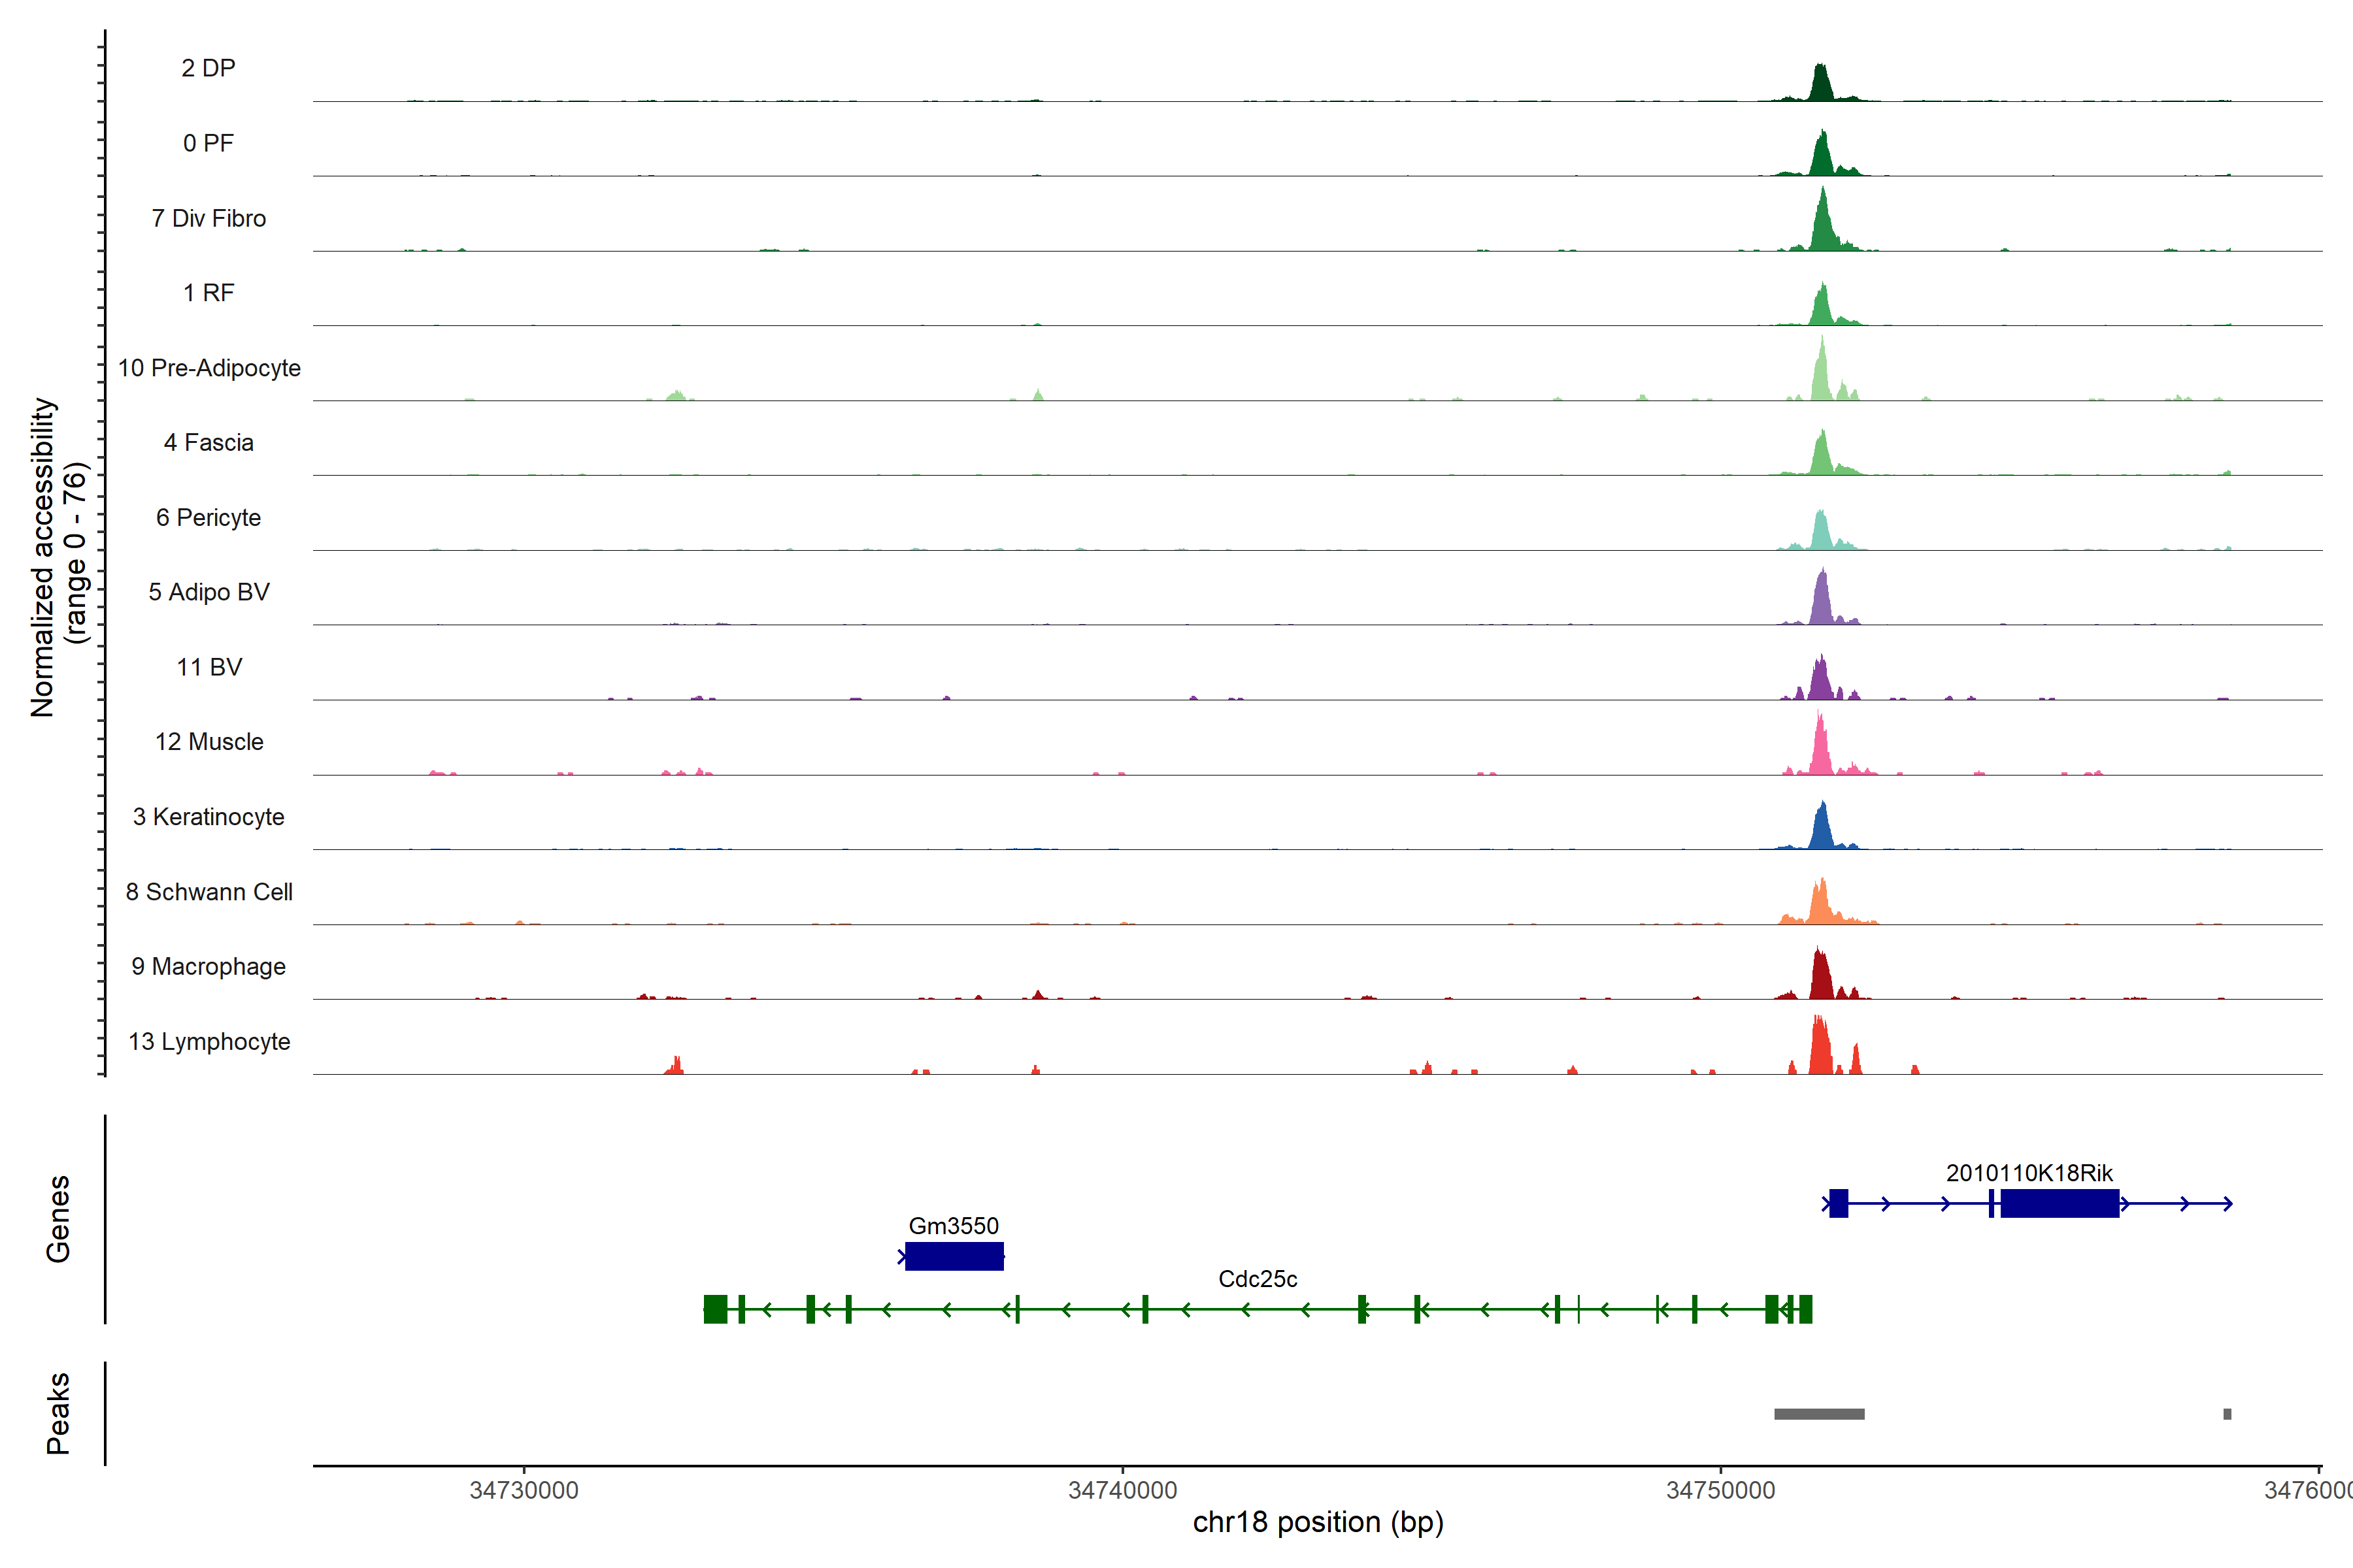Click the 13 Lymphocyte track red peak
Screen dimensions: 2353x1568
tap(1821, 1050)
